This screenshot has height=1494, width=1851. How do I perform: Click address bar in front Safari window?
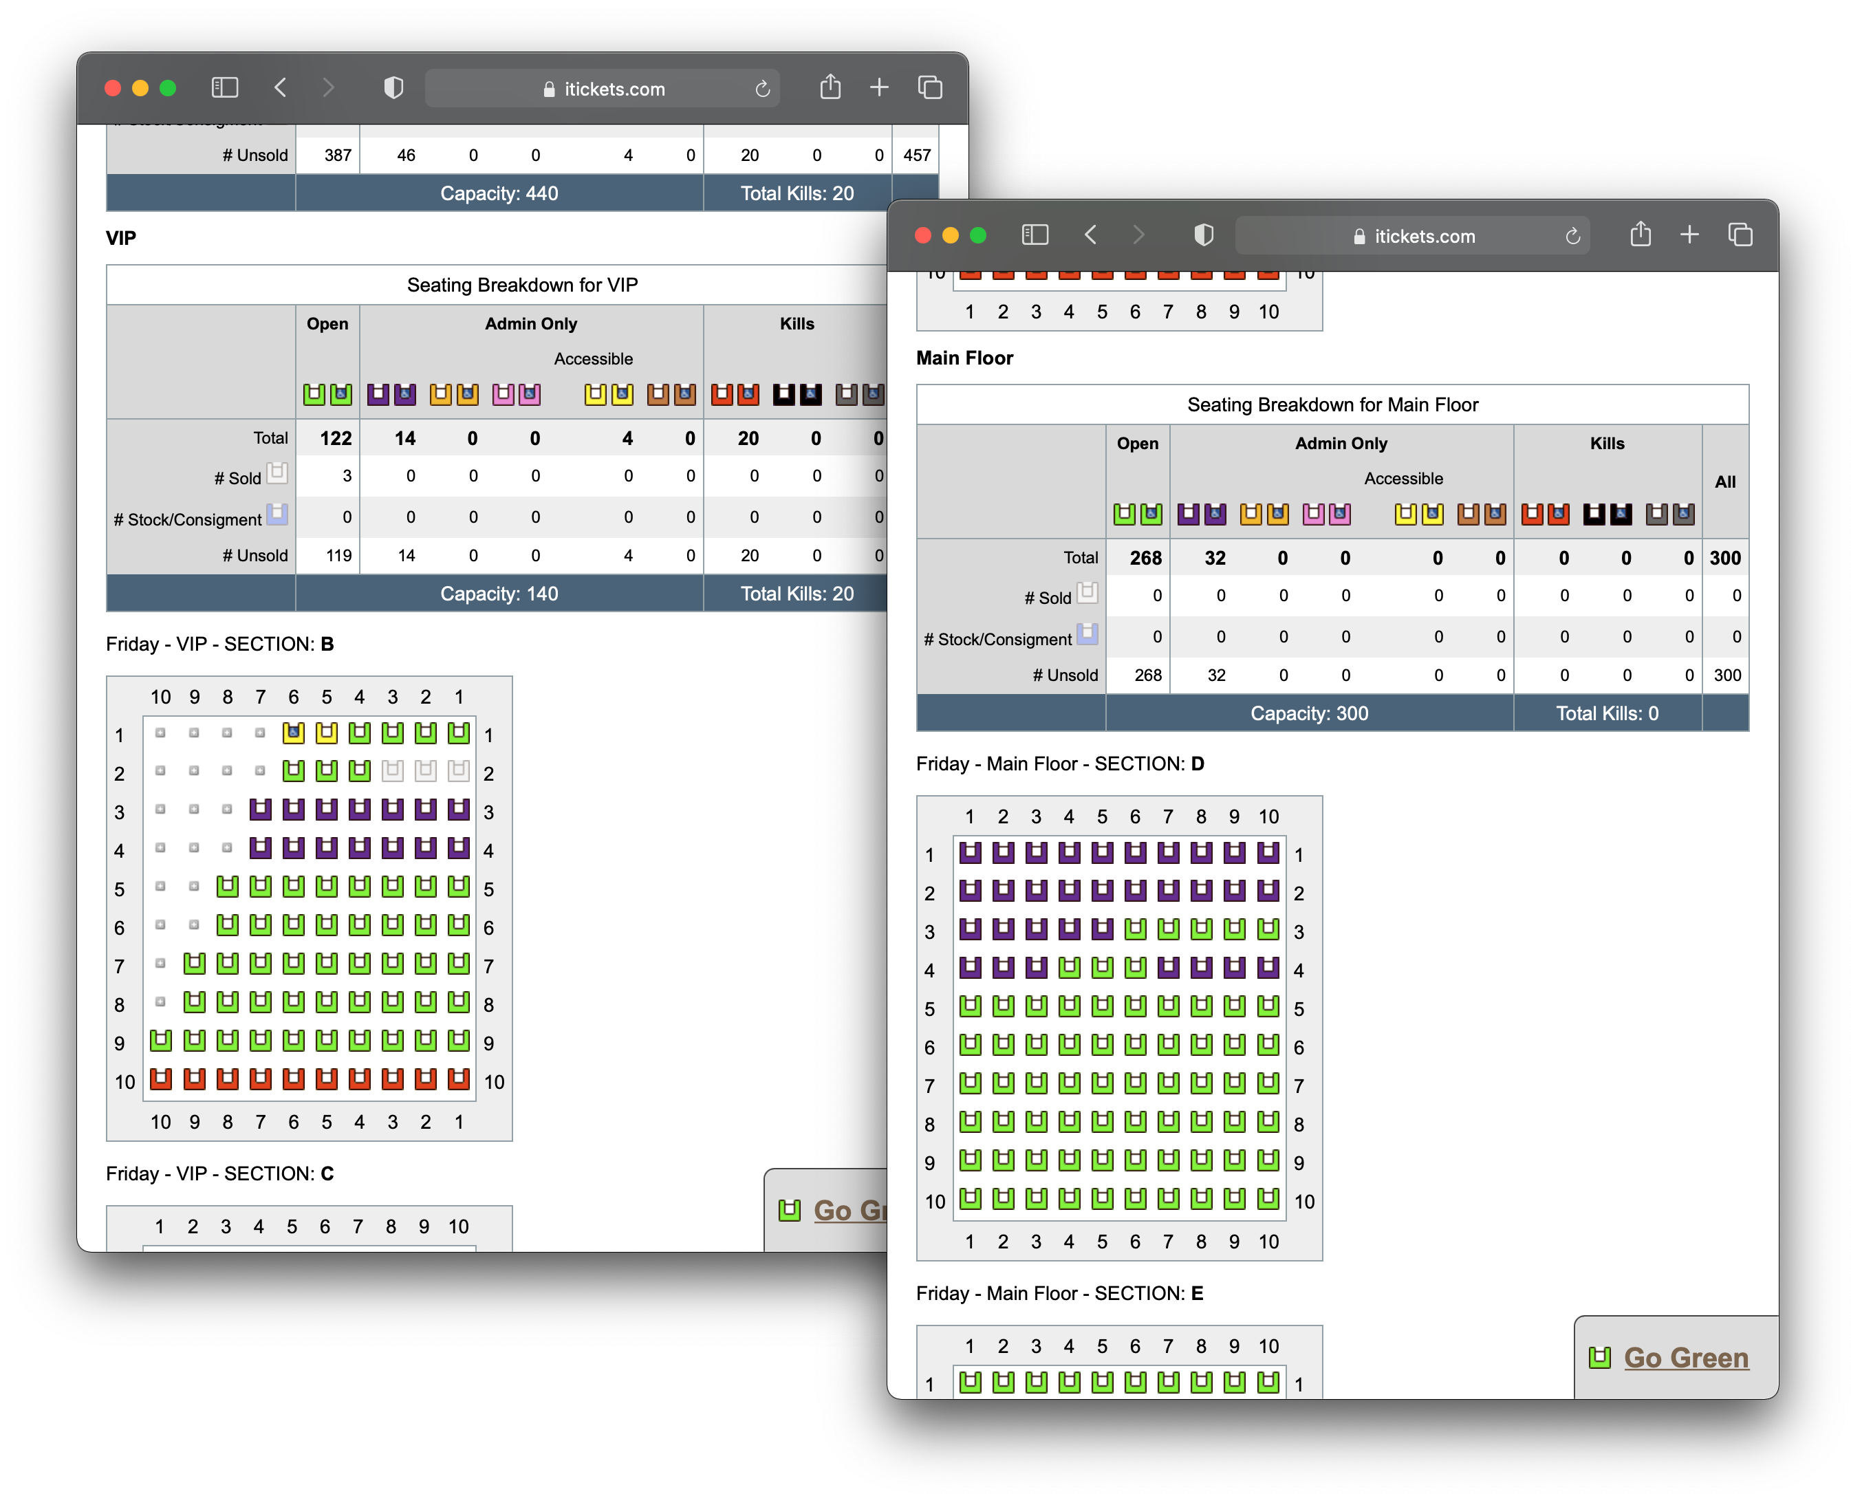pyautogui.click(x=1411, y=236)
